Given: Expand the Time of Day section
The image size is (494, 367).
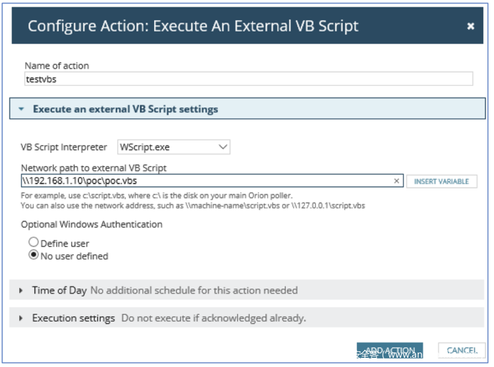Looking at the screenshot, I should coord(59,291).
